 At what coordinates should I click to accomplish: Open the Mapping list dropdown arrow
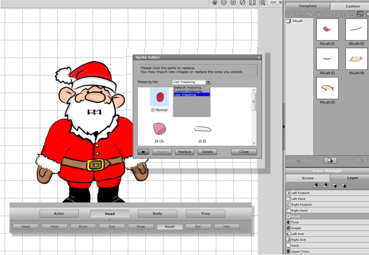click(x=208, y=82)
